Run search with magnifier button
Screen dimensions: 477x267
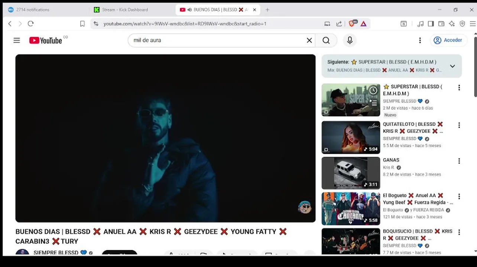[326, 40]
